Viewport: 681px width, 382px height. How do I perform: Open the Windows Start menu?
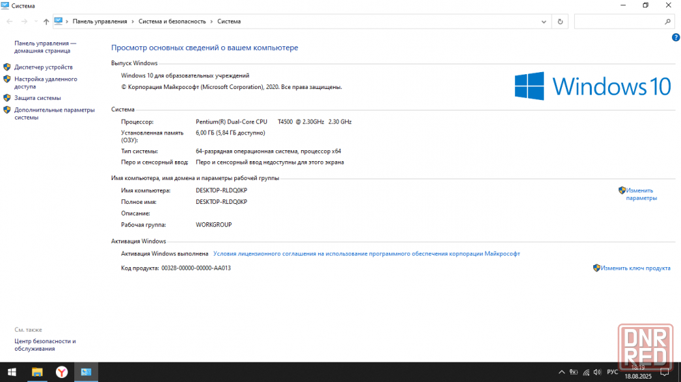12,372
